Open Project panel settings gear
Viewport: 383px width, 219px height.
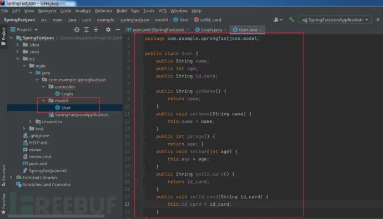click(108, 30)
